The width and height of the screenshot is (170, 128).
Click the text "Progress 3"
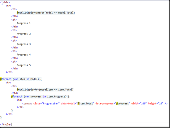point(24,44)
